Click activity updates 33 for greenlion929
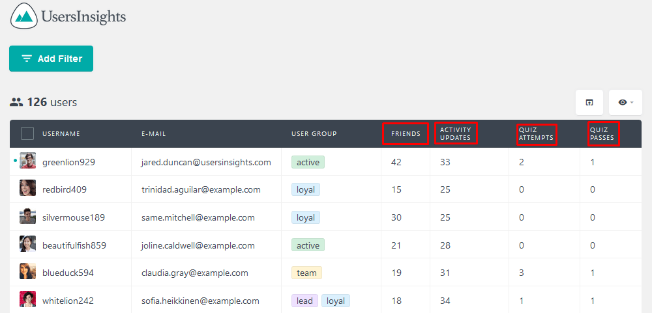 pyautogui.click(x=445, y=162)
